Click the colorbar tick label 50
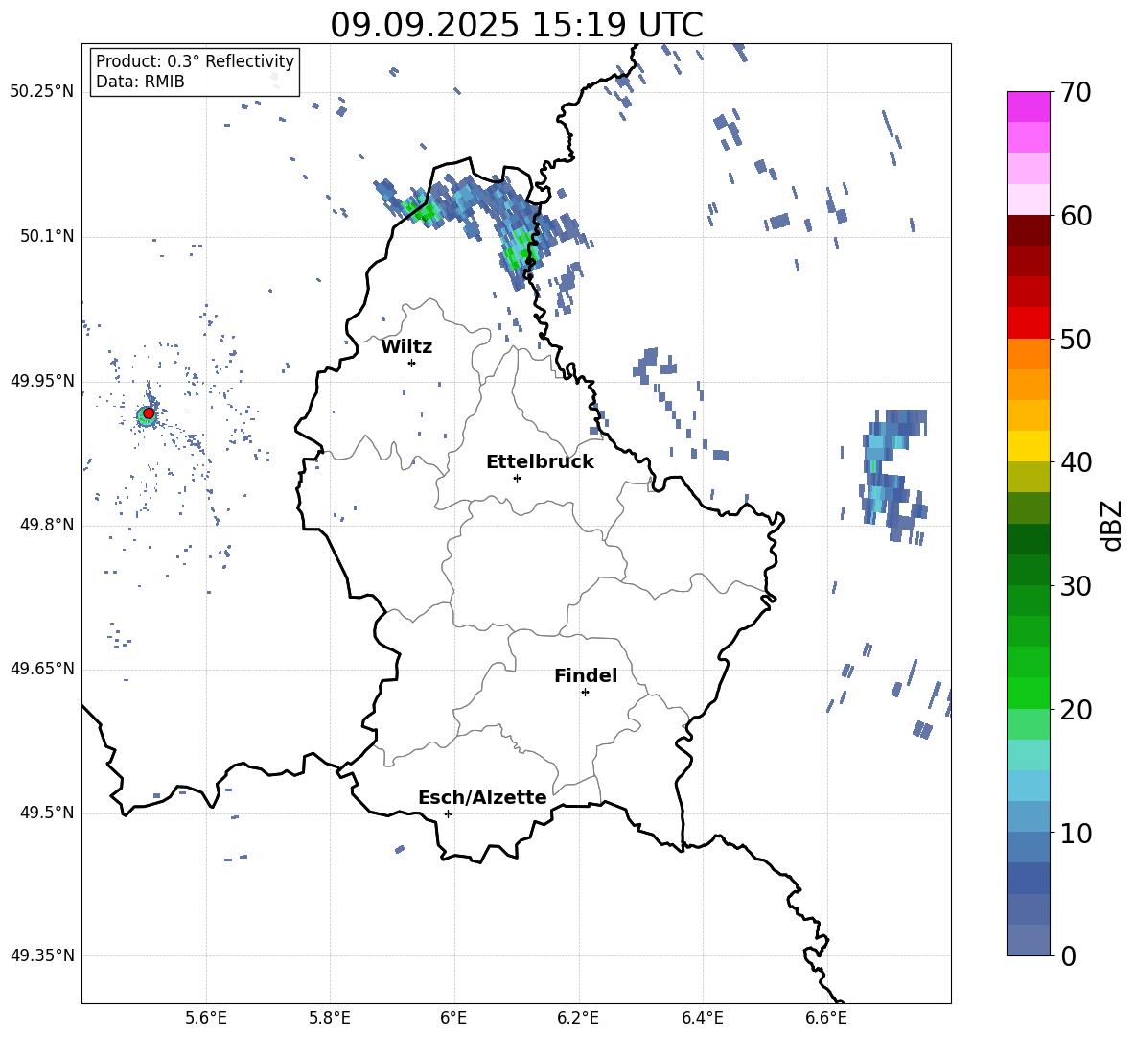The height and width of the screenshot is (1037, 1135). tap(1076, 340)
